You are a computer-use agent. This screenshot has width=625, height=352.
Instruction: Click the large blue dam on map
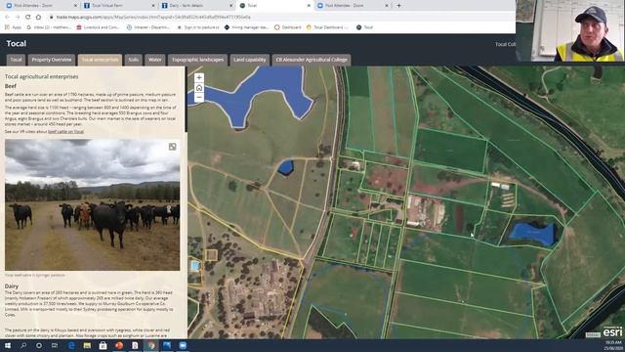pos(255,95)
